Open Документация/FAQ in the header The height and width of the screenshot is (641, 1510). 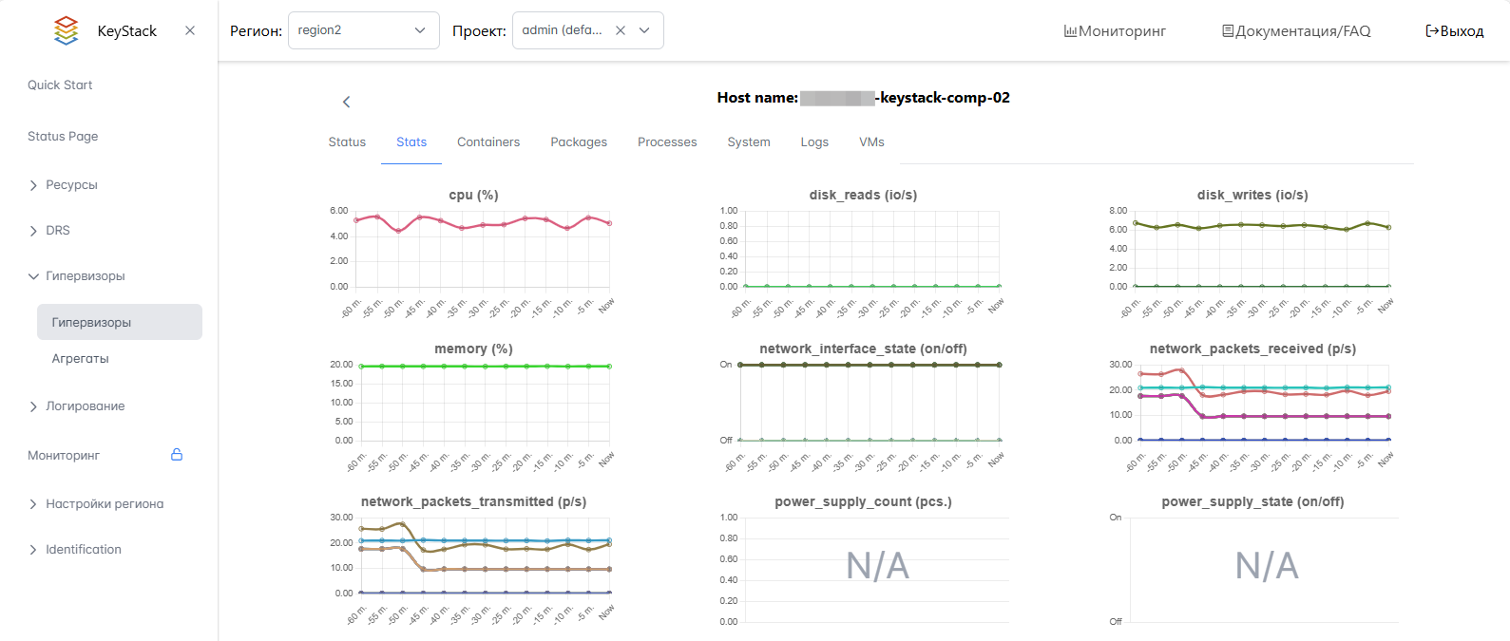(1296, 31)
